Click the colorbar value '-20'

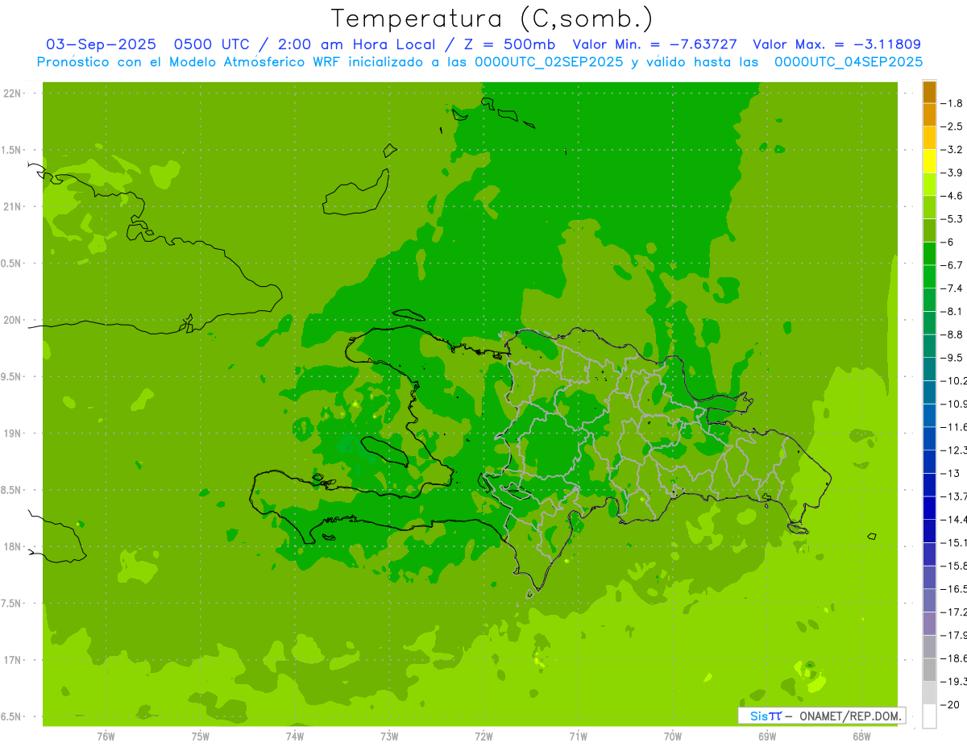tap(951, 705)
